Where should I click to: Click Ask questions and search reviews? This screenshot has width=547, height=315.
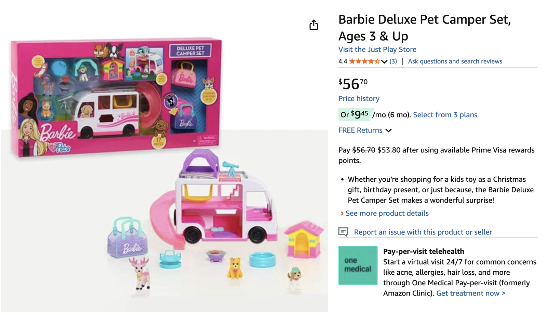455,61
